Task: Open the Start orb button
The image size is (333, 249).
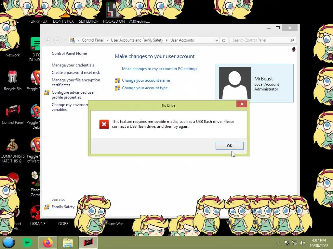Action: click(x=9, y=243)
